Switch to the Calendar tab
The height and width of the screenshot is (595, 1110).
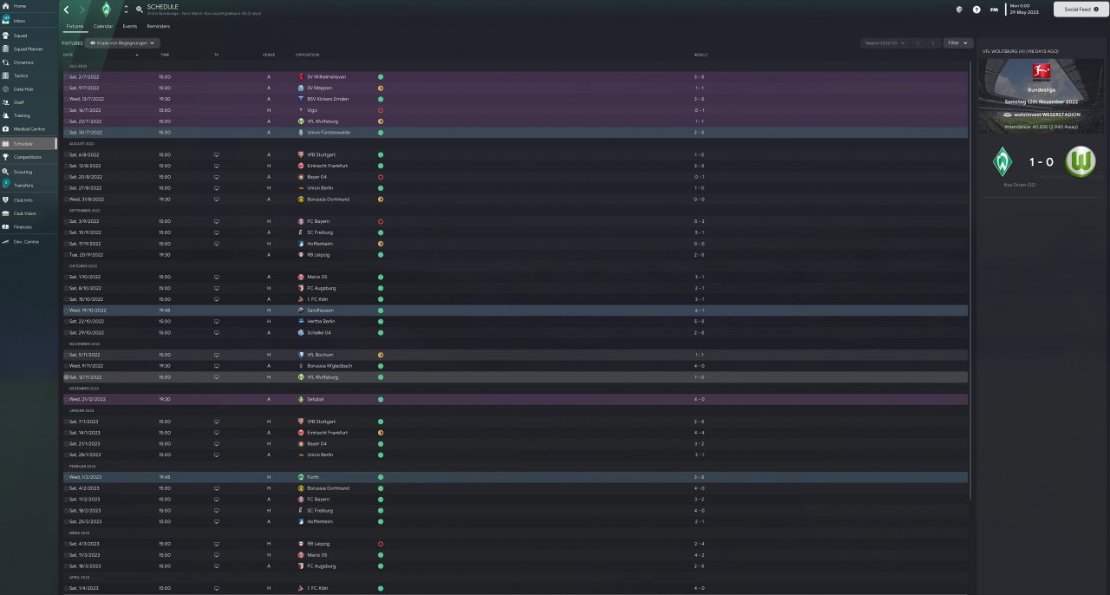pyautogui.click(x=102, y=26)
